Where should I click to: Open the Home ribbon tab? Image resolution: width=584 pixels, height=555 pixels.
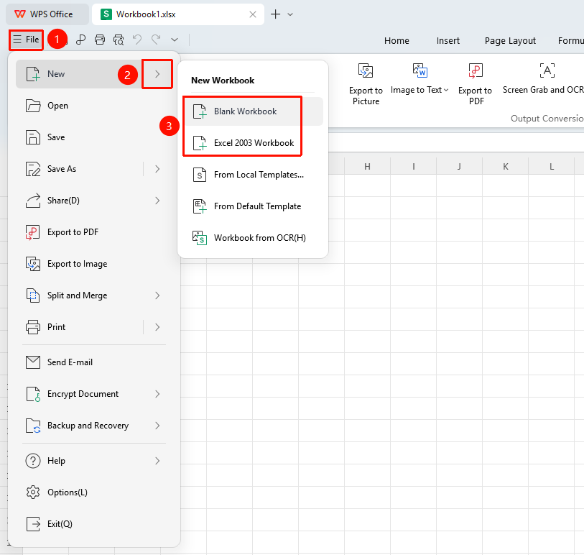[x=397, y=41]
